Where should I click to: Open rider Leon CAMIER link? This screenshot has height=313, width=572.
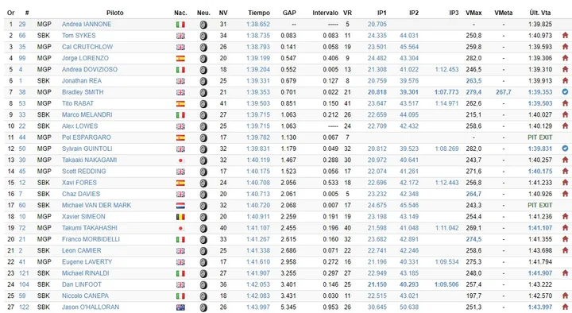click(81, 250)
